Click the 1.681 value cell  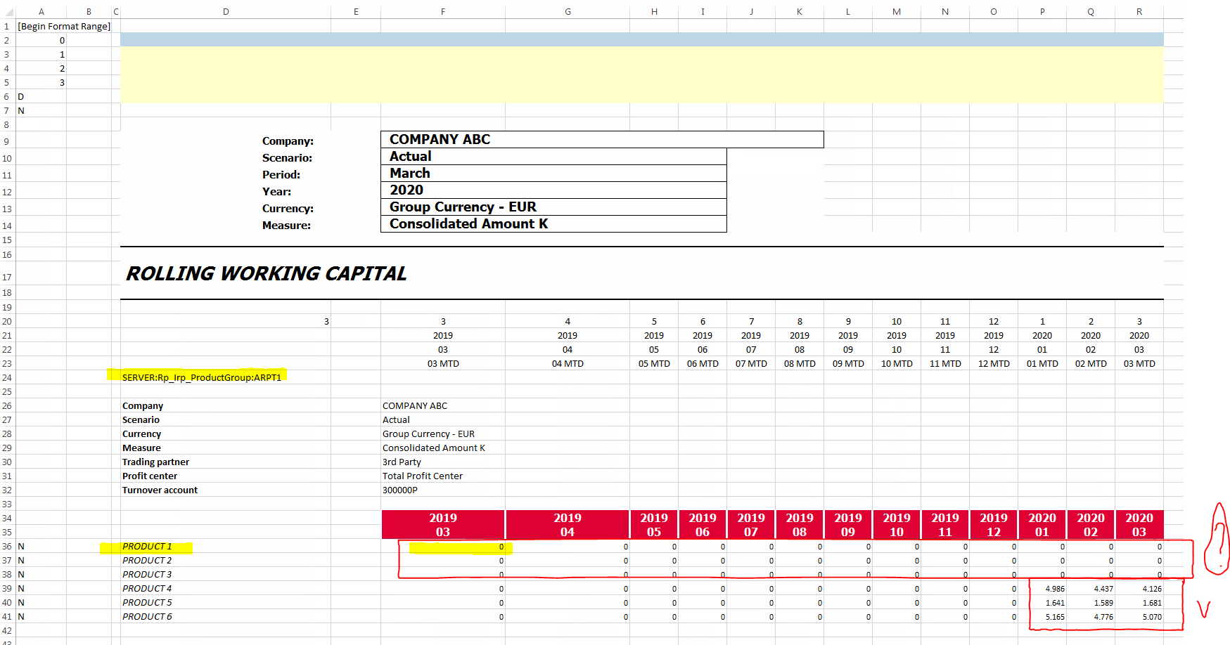(1152, 603)
